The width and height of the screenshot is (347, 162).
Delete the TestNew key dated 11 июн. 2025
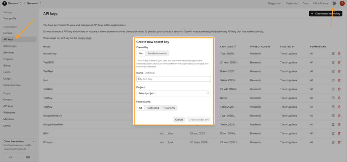point(339,71)
